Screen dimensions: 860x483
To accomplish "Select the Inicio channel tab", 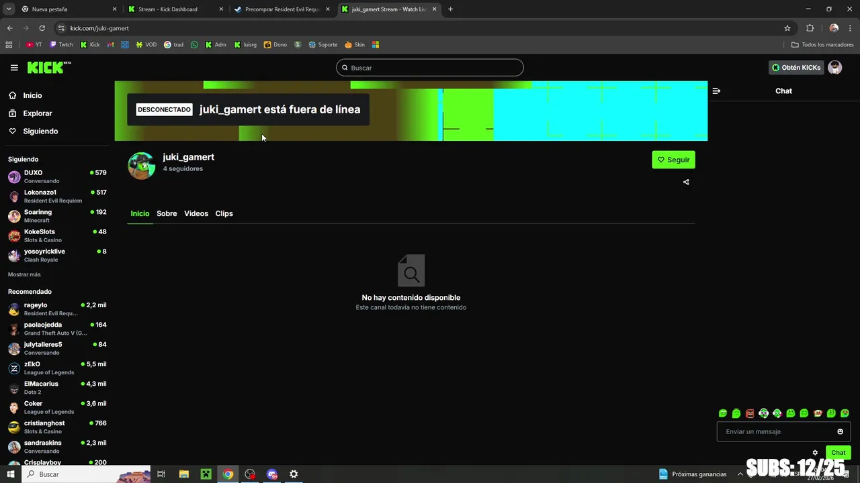I will point(140,213).
